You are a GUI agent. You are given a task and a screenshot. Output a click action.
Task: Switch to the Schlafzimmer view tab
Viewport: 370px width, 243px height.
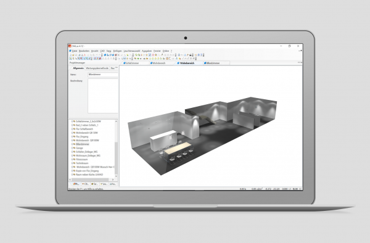(x=132, y=64)
